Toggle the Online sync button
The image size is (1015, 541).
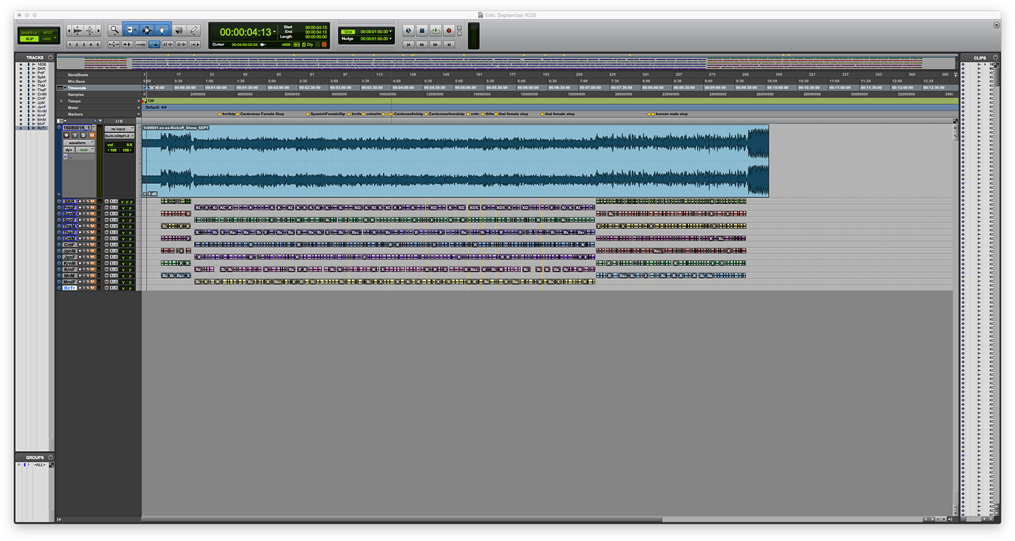coord(409,30)
